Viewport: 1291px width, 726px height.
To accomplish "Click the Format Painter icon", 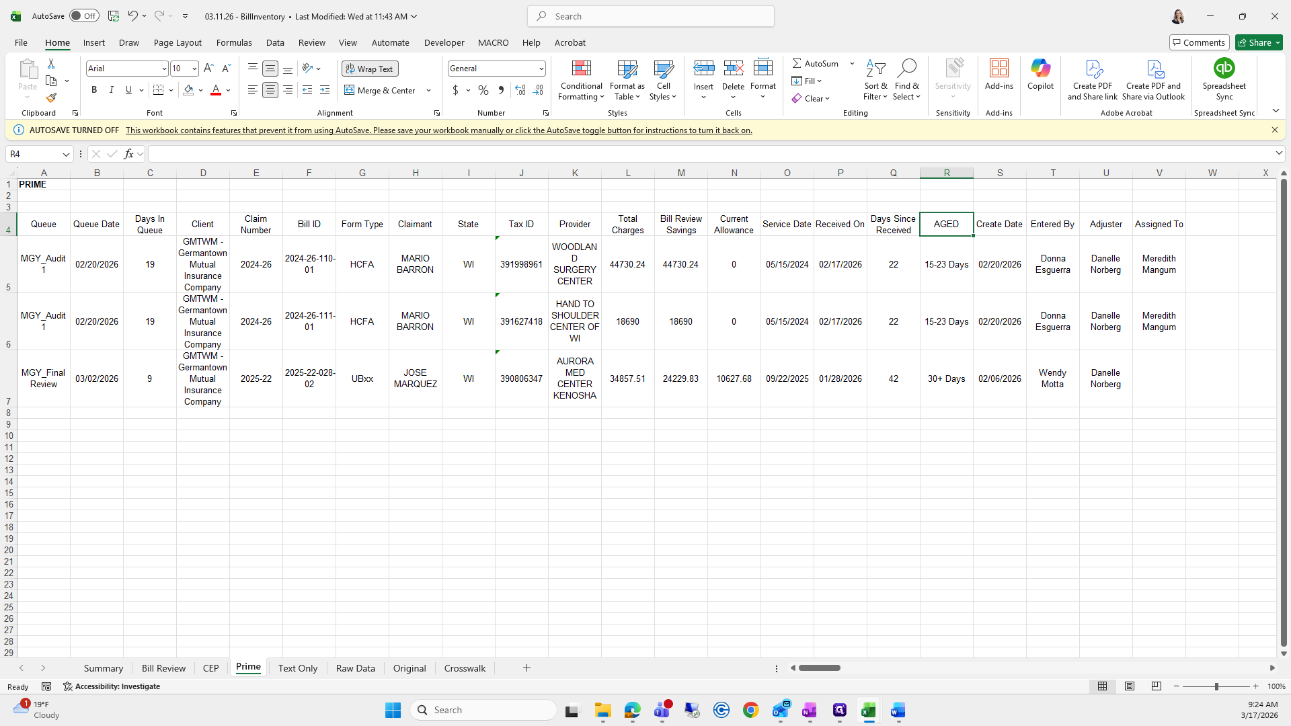I will (51, 98).
